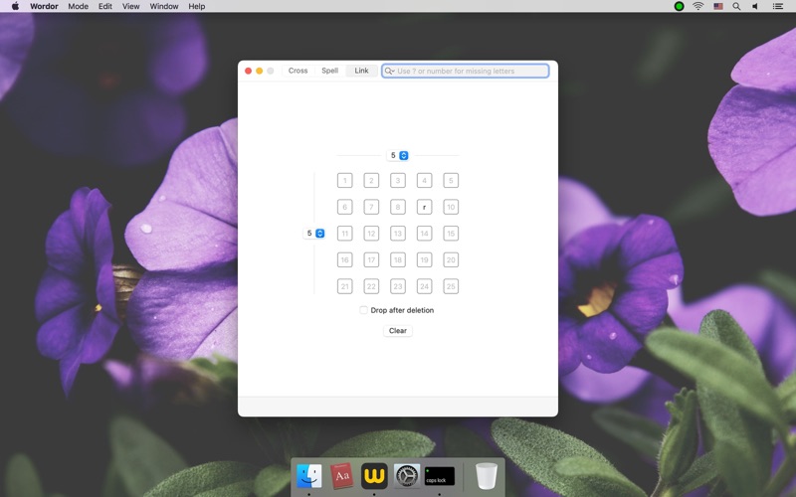Select grid cell 13
The width and height of the screenshot is (796, 497).
point(397,234)
